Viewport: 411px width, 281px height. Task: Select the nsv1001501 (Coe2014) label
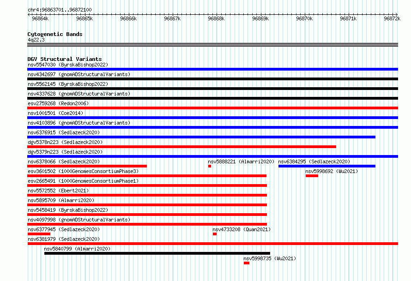(55, 113)
